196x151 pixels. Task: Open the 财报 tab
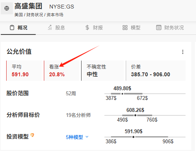click(94, 27)
